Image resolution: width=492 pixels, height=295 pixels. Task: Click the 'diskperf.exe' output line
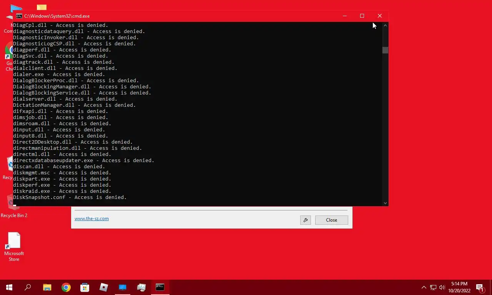(62, 185)
